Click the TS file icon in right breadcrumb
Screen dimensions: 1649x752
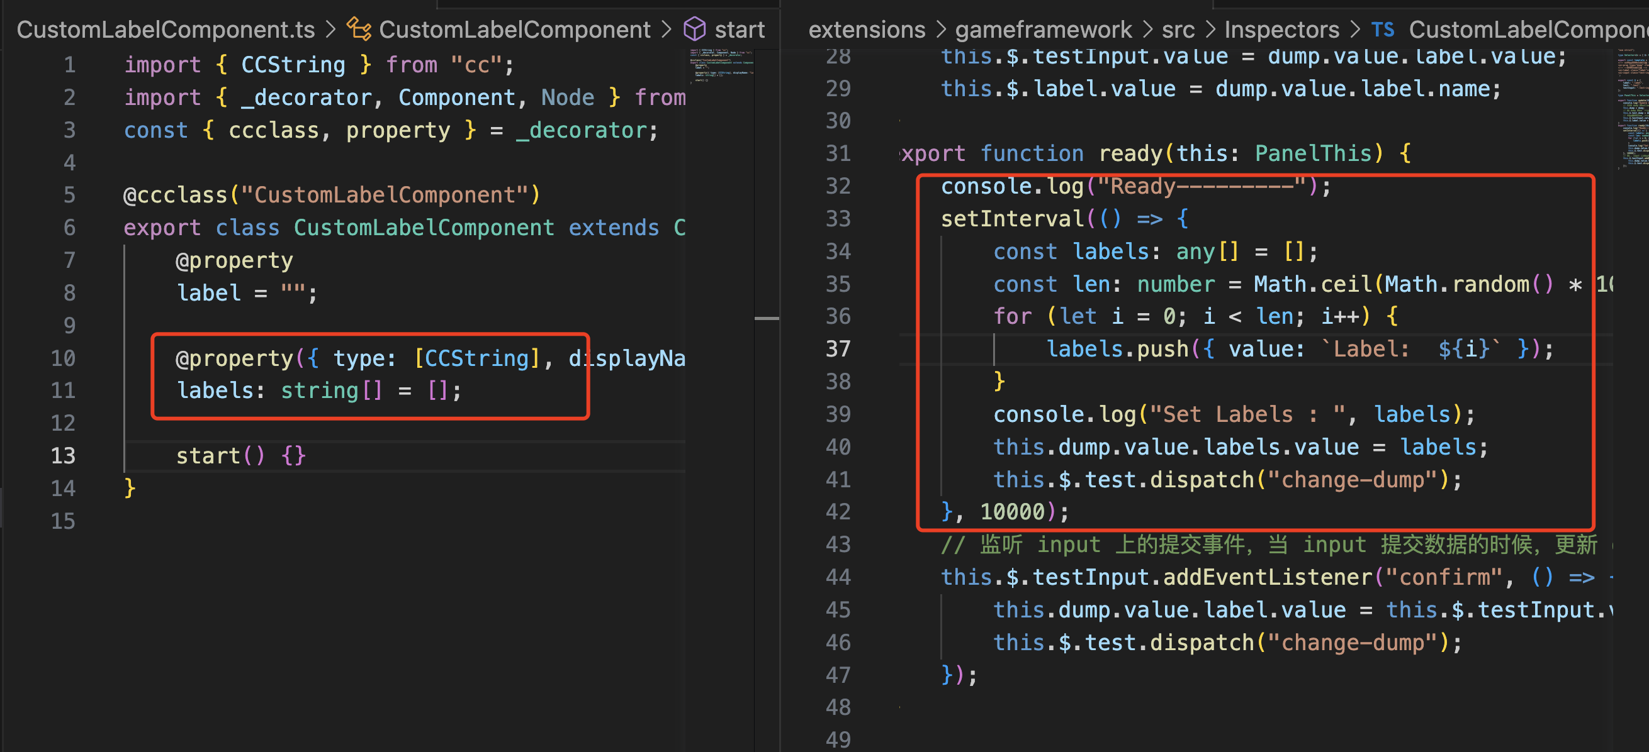click(1382, 29)
